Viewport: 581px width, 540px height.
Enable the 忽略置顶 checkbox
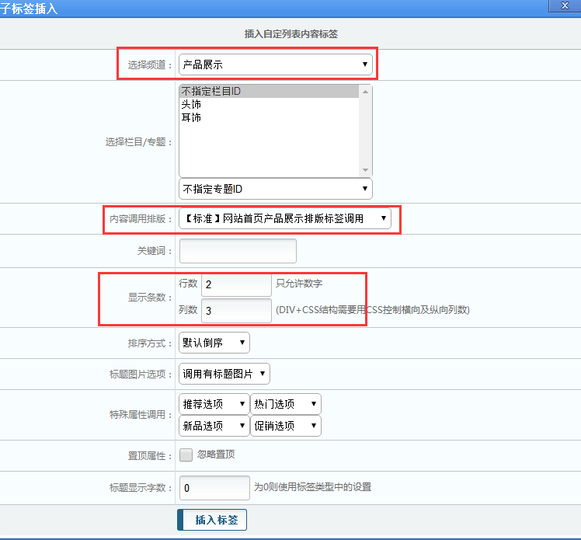pos(186,455)
